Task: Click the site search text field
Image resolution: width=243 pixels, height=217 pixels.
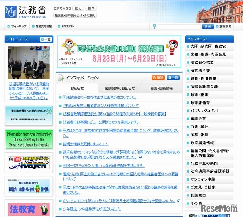Action: click(179, 27)
